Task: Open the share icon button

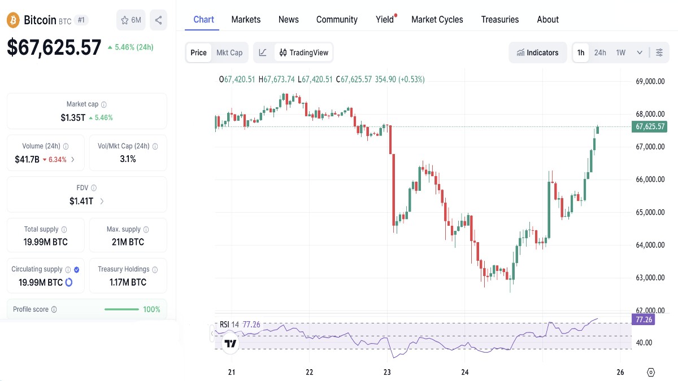Action: tap(158, 20)
